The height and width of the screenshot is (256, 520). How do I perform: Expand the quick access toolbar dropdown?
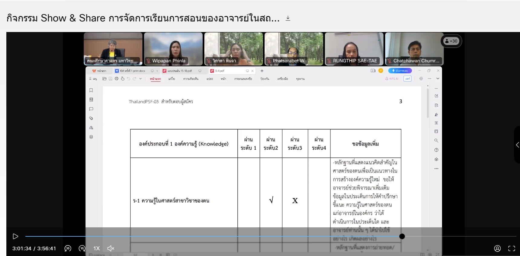click(x=140, y=79)
